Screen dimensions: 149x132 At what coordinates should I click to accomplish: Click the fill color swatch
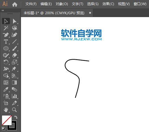(7, 120)
